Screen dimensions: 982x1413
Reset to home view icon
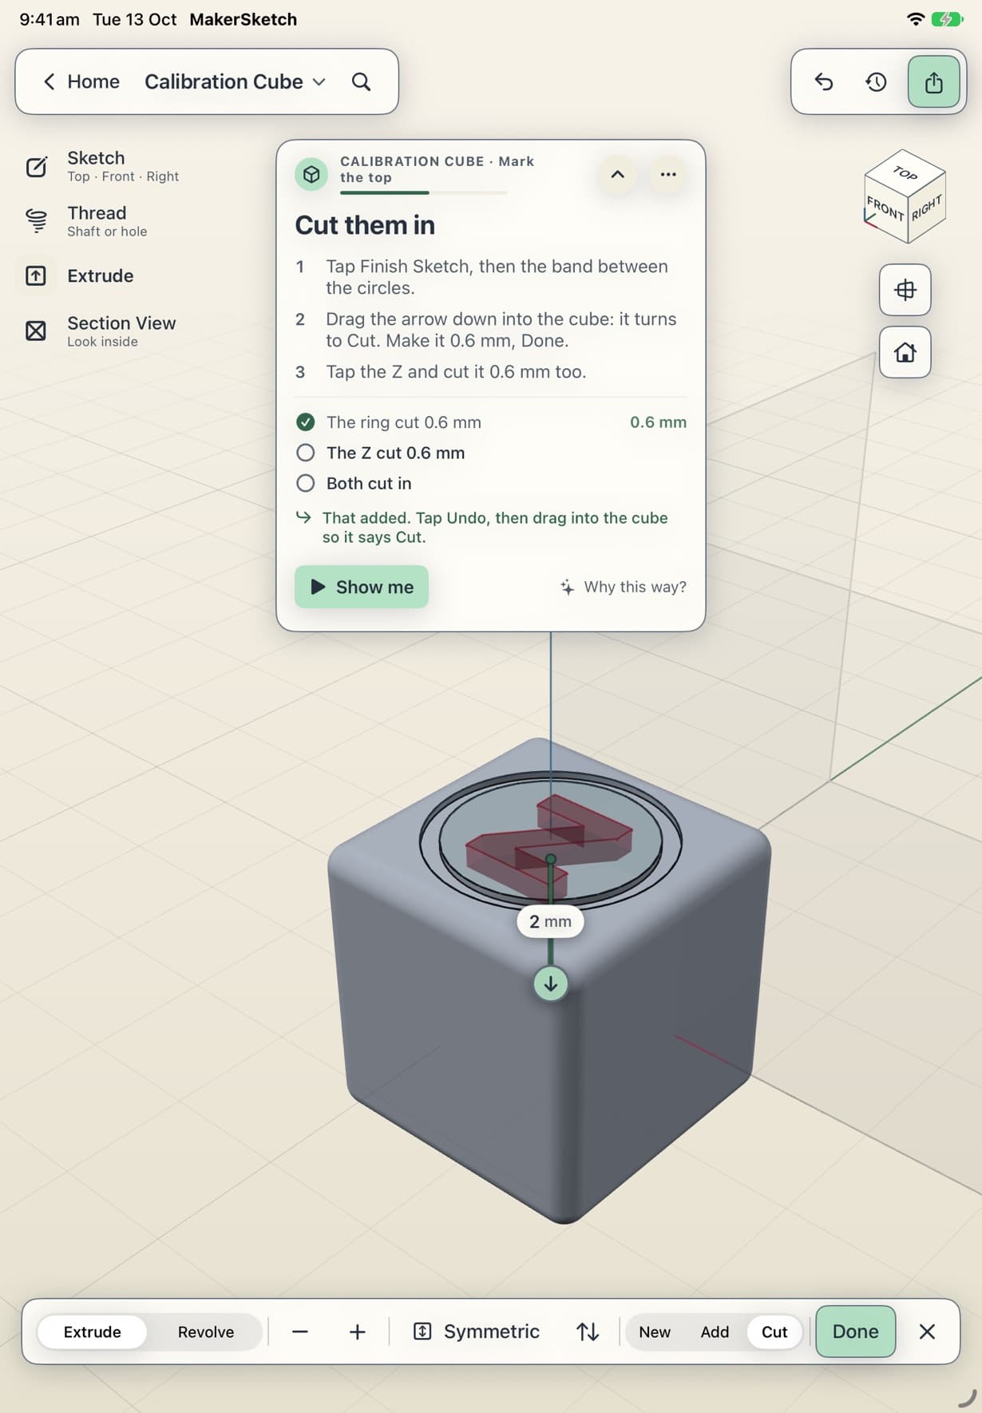[905, 352]
